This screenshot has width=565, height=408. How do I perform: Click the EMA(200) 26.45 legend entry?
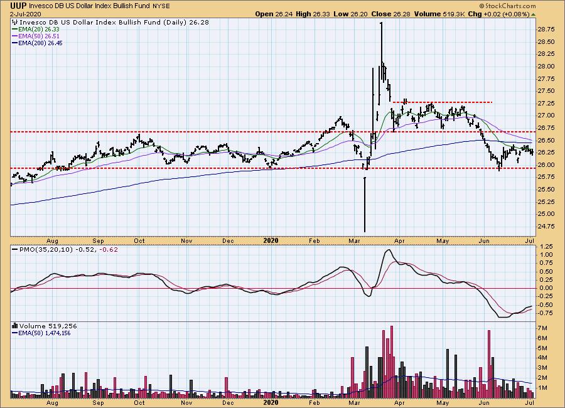pyautogui.click(x=40, y=43)
